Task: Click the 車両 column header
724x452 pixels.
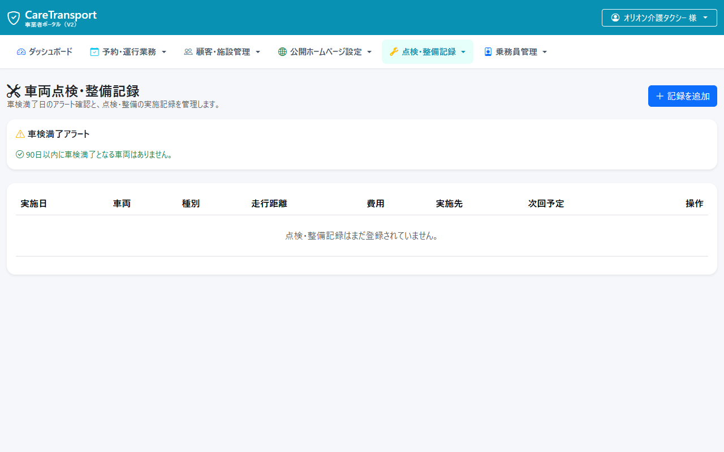Action: (122, 203)
